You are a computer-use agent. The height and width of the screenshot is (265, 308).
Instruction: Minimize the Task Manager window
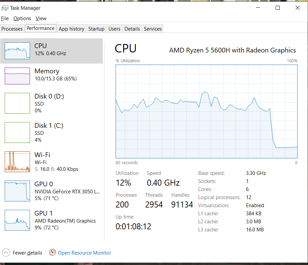click(x=258, y=8)
